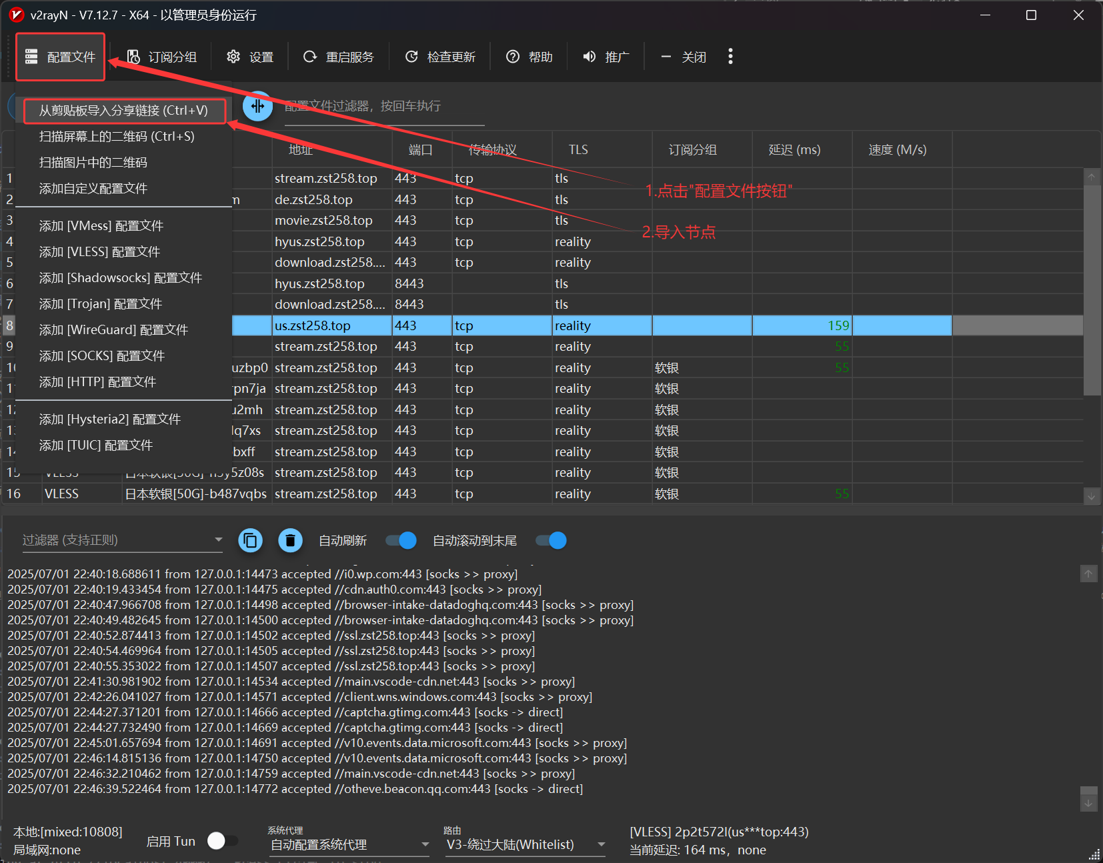The height and width of the screenshot is (863, 1103).
Task: Click the [VLESS] 2p2t572l status entry
Action: tap(719, 832)
